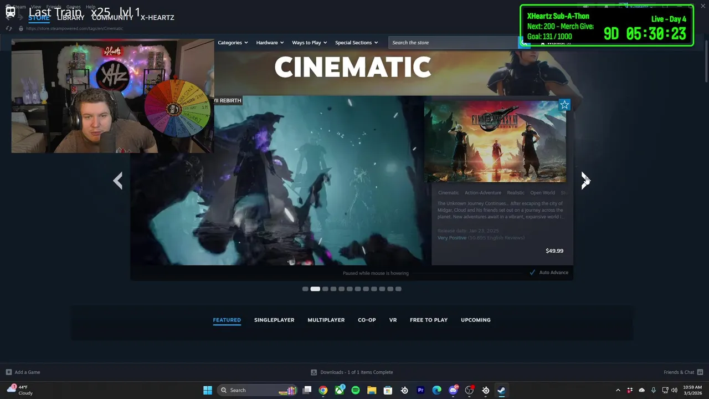The height and width of the screenshot is (399, 709).
Task: Click the microphone icon in system tray
Action: 654,390
